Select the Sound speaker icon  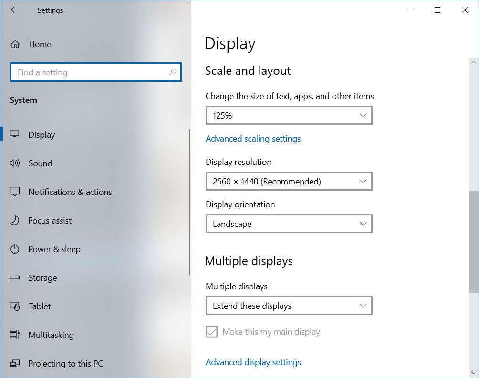click(15, 163)
